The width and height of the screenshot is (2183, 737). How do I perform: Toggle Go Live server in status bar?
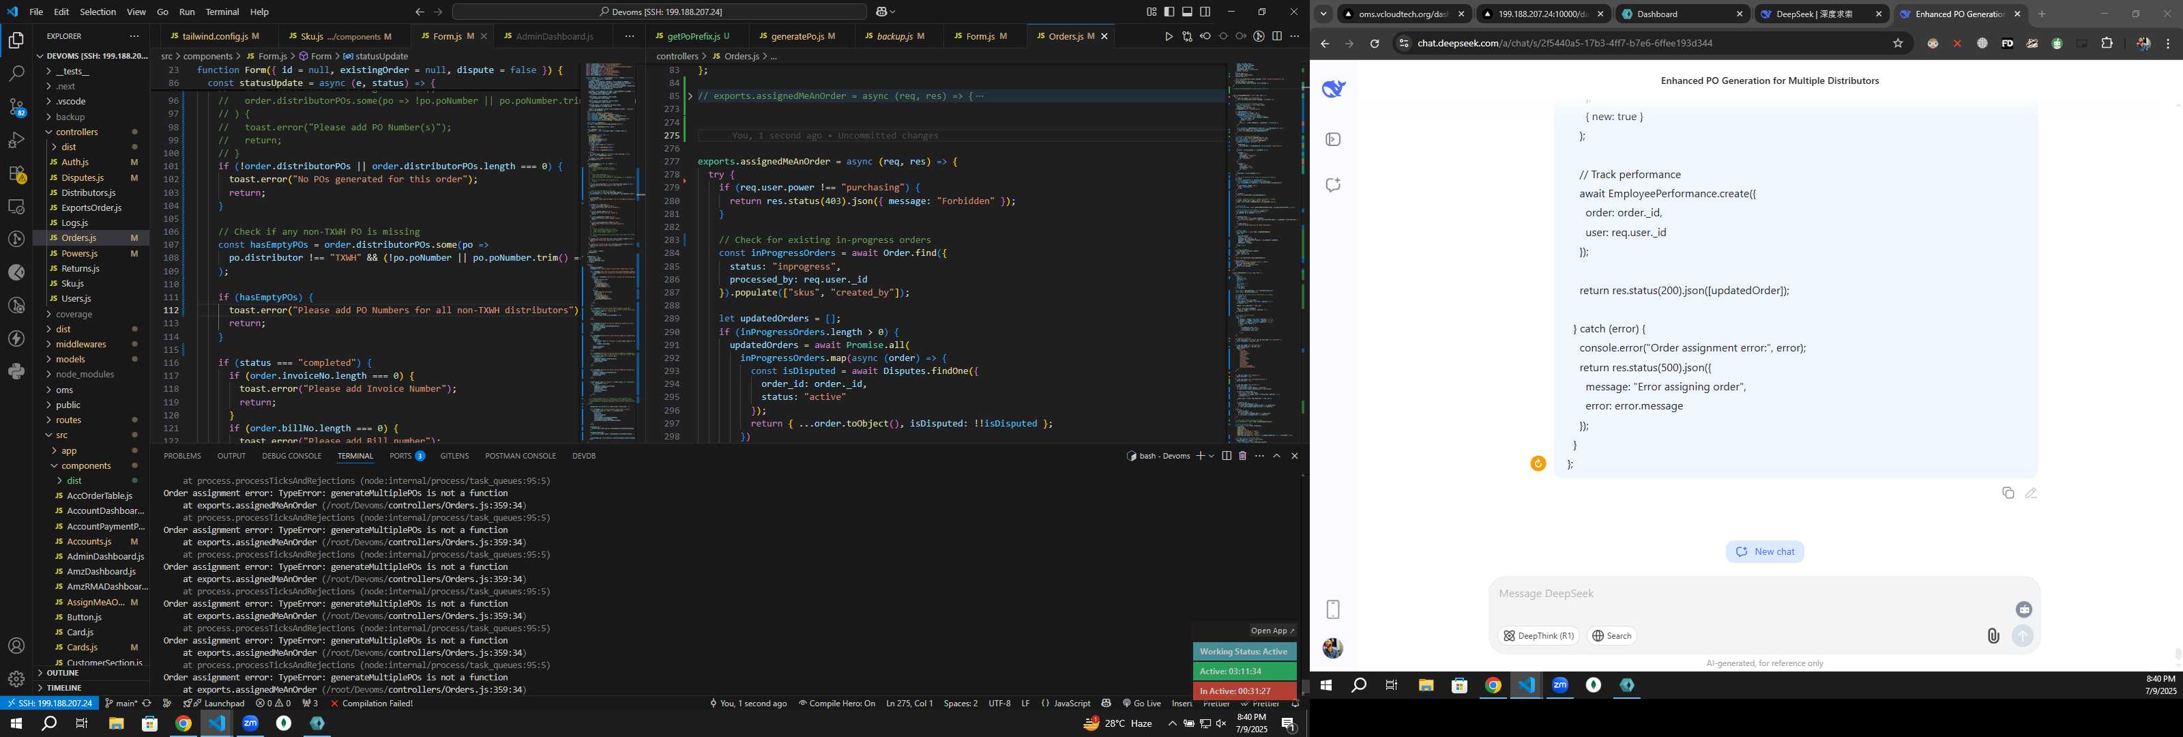point(1141,703)
